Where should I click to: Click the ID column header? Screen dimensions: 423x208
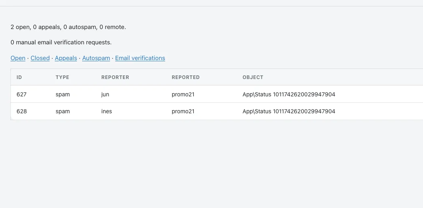[x=19, y=77]
